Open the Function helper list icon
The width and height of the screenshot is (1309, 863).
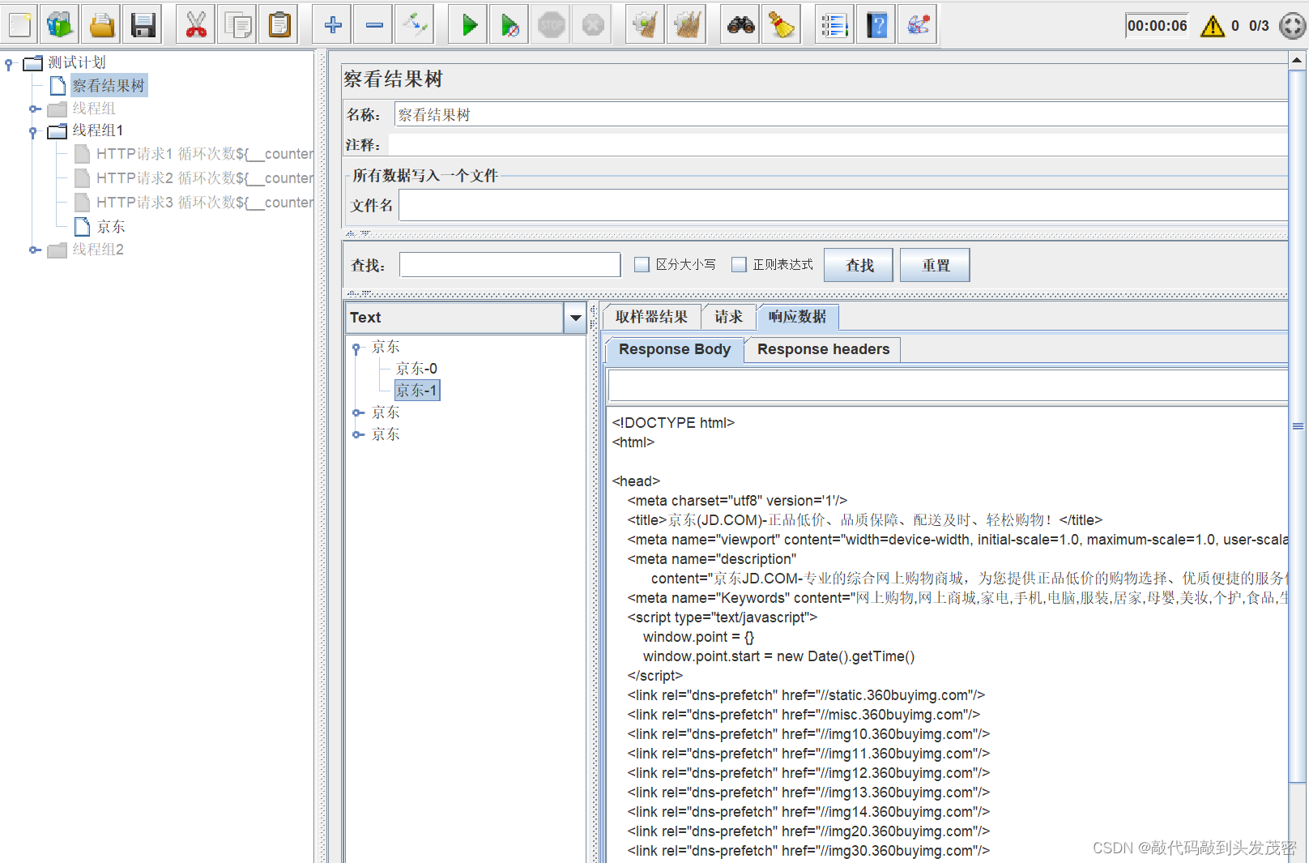pyautogui.click(x=835, y=25)
